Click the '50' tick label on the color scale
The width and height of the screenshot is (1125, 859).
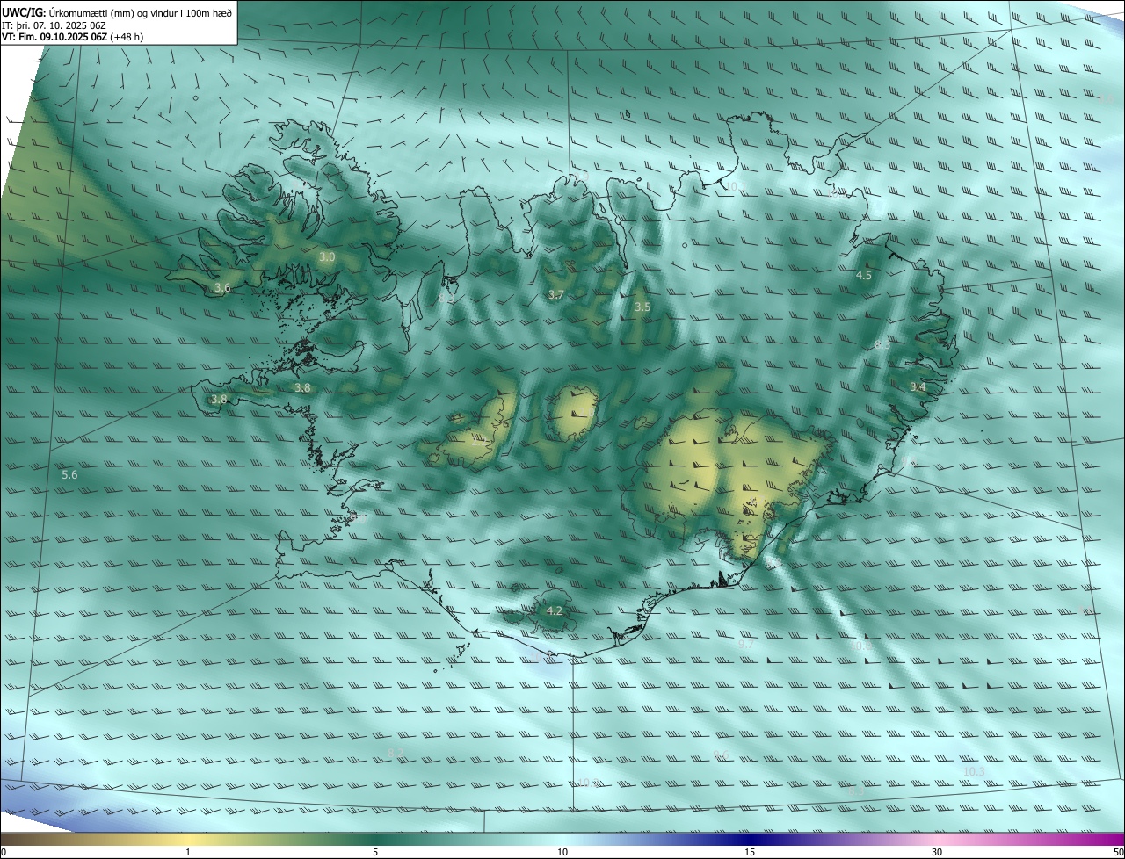pyautogui.click(x=1118, y=852)
